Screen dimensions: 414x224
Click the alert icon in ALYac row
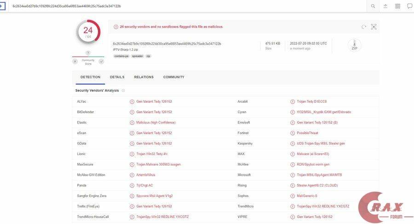pos(132,102)
